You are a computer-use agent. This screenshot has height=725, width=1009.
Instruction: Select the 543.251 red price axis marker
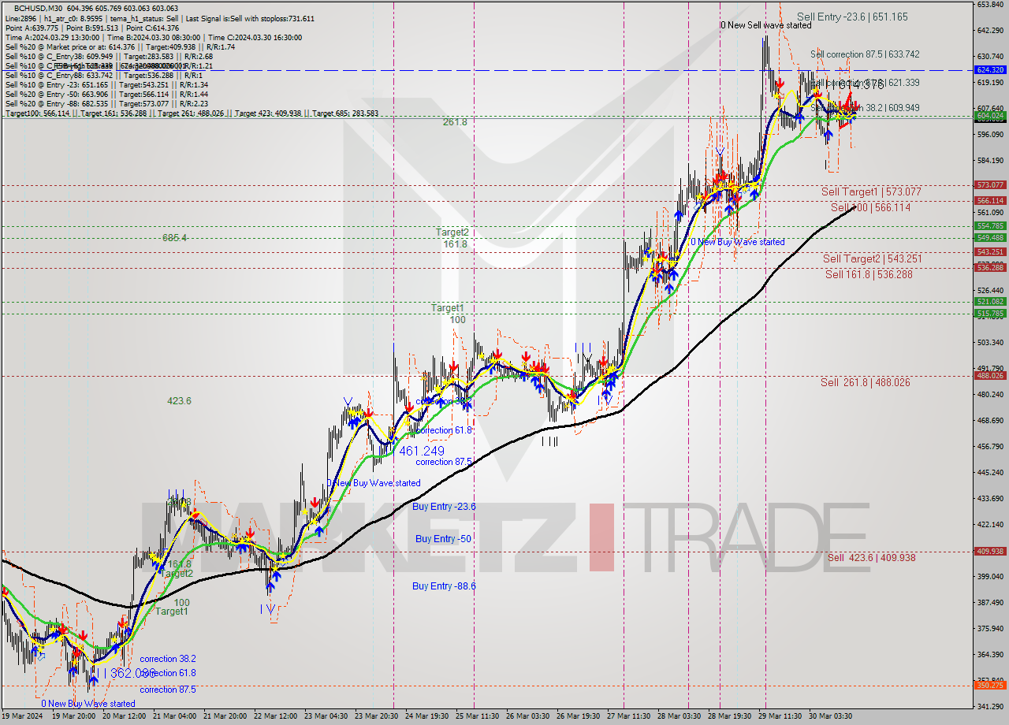[990, 252]
